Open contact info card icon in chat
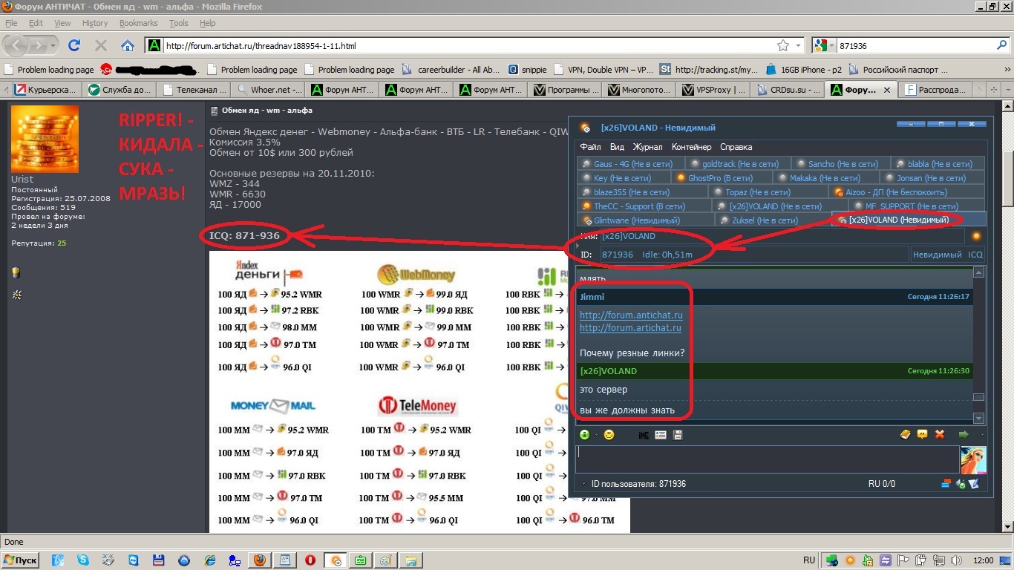Screen dimensions: 1014x570 pos(661,435)
